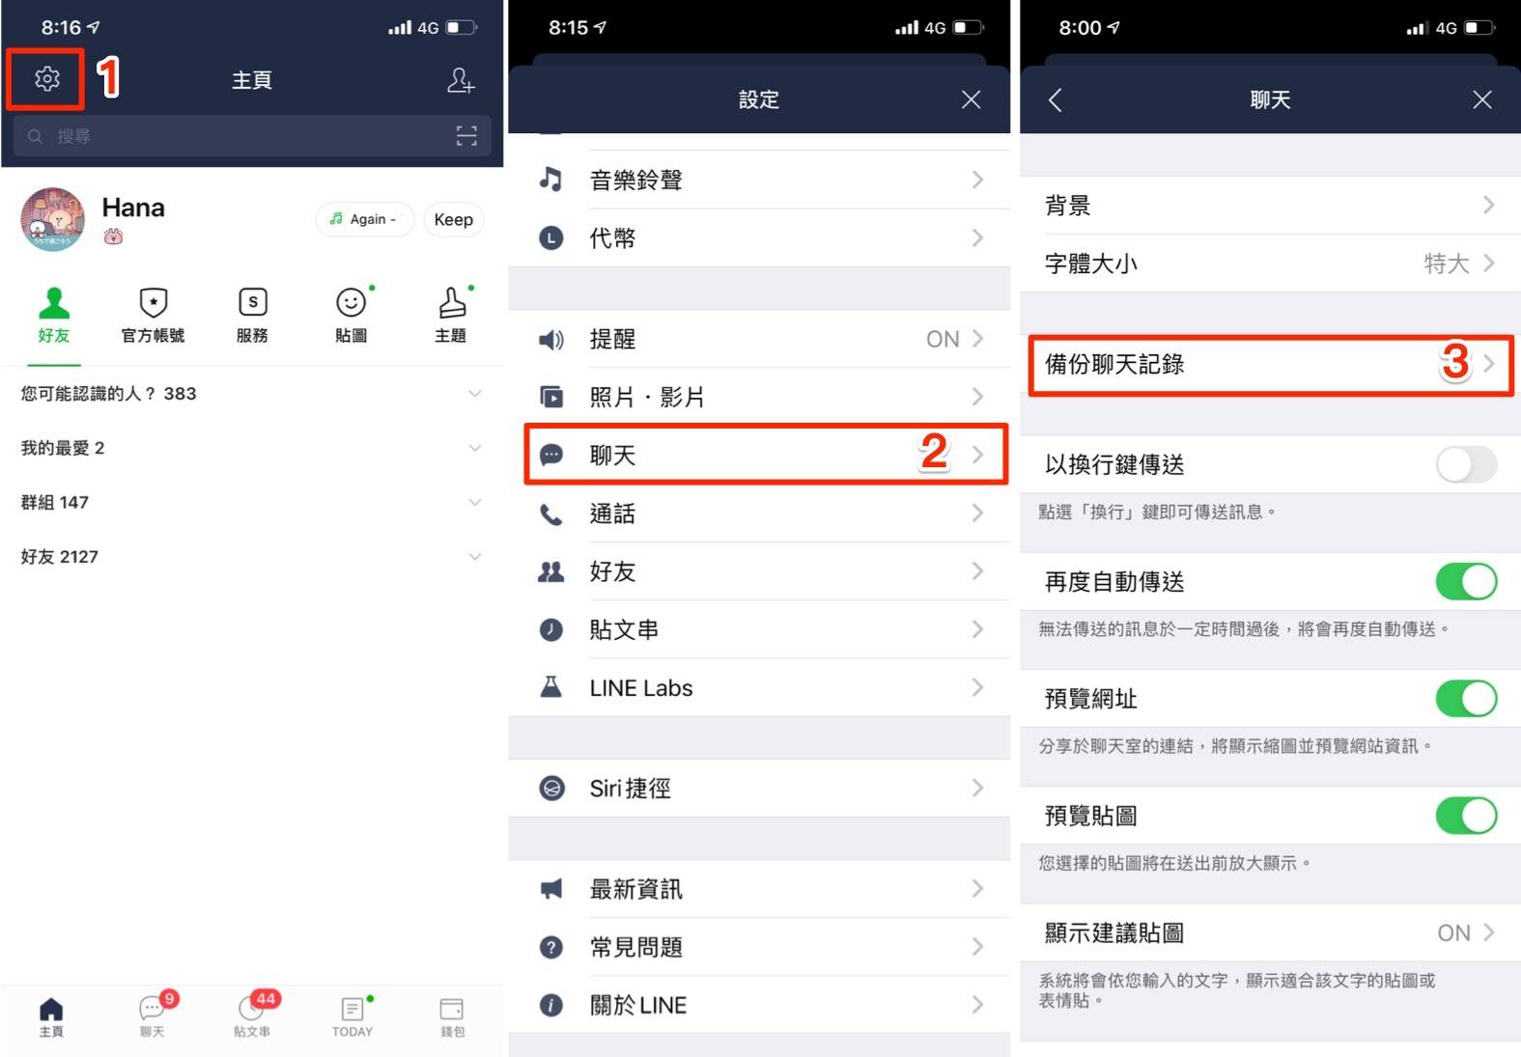Image resolution: width=1521 pixels, height=1057 pixels.
Task: Expand the 群組 147 list
Action: 251,502
